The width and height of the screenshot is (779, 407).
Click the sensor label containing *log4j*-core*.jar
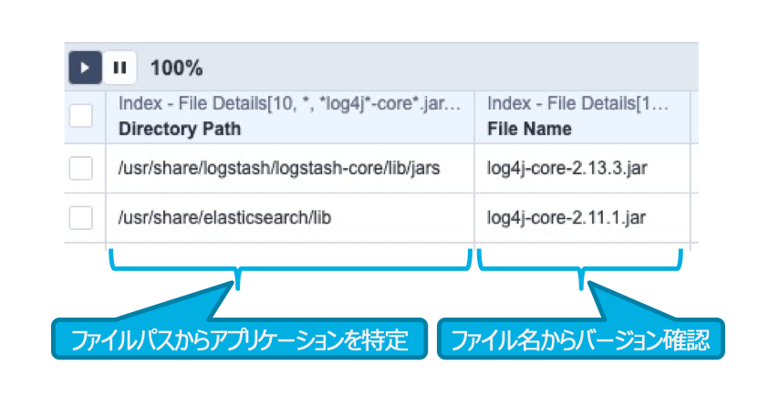pos(290,103)
